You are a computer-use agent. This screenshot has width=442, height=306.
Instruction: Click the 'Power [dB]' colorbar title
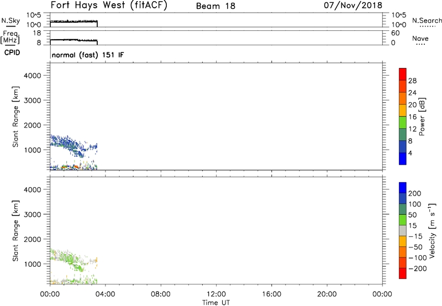(x=422, y=117)
